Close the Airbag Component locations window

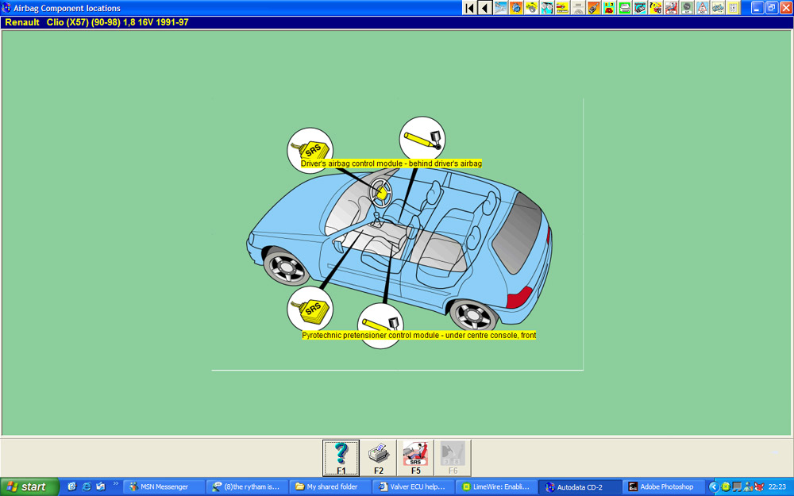pyautogui.click(x=786, y=8)
